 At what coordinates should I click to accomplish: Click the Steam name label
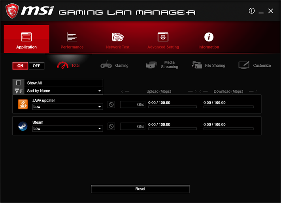click(38, 122)
